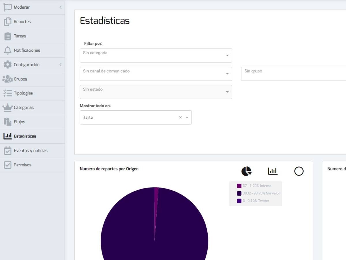Open the Flujos sidebar link
Image resolution: width=346 pixels, height=260 pixels.
(20, 122)
